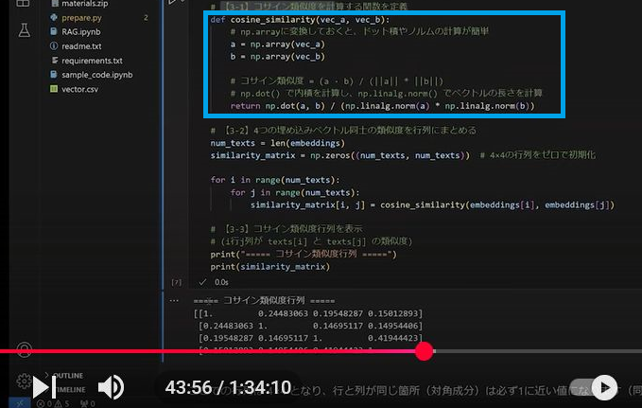Viewport: 642px width, 408px height.
Task: Click the readme.txt info file icon
Action: [x=54, y=46]
